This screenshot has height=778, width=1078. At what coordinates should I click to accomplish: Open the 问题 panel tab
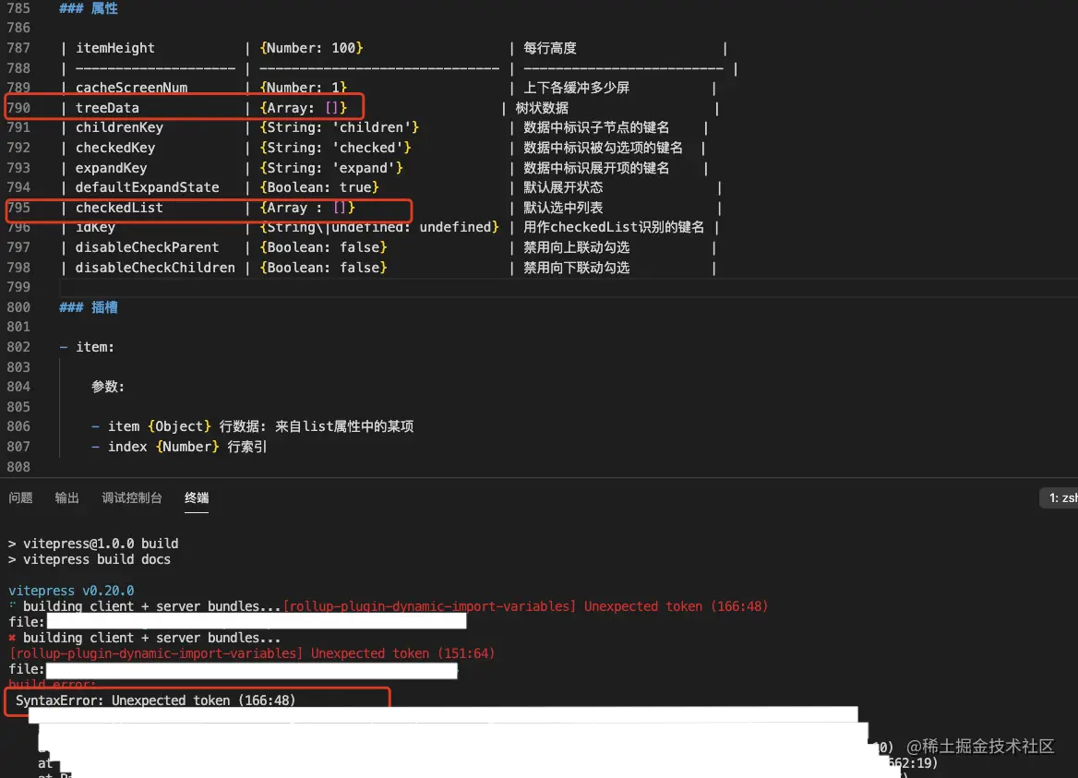20,497
